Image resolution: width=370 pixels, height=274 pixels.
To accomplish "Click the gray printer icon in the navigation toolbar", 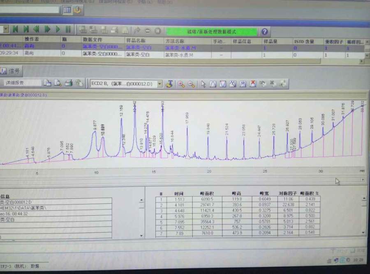I will tap(114, 30).
